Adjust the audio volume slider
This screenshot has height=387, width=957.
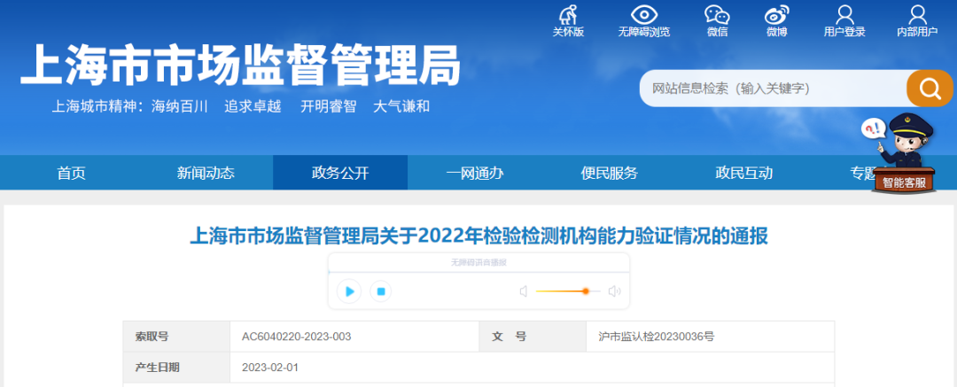point(568,291)
